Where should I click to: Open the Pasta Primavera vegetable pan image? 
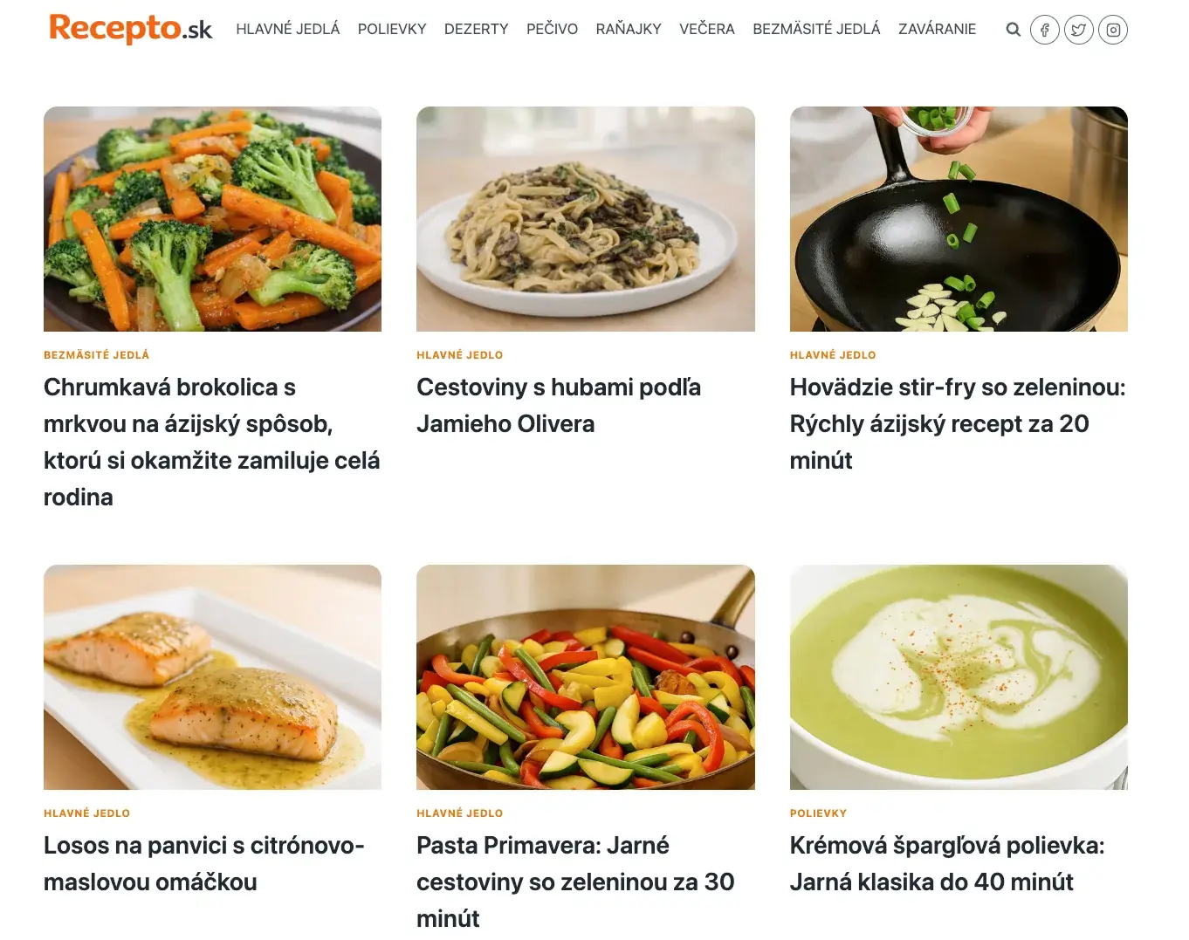(586, 677)
